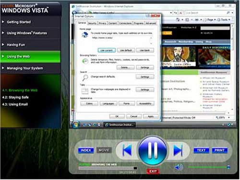The height and width of the screenshot is (180, 240).
Task: Skip to the next lesson arrow
Action: point(178,150)
